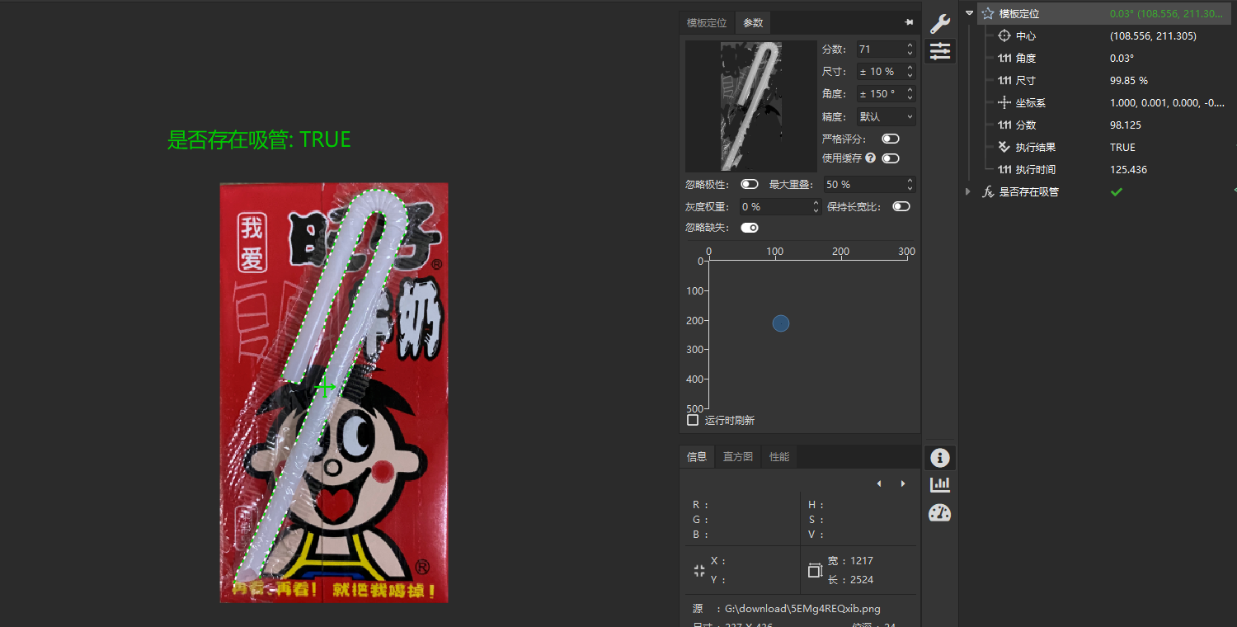This screenshot has height=627, width=1237.
Task: Click the next arrow in info panel
Action: pos(903,483)
